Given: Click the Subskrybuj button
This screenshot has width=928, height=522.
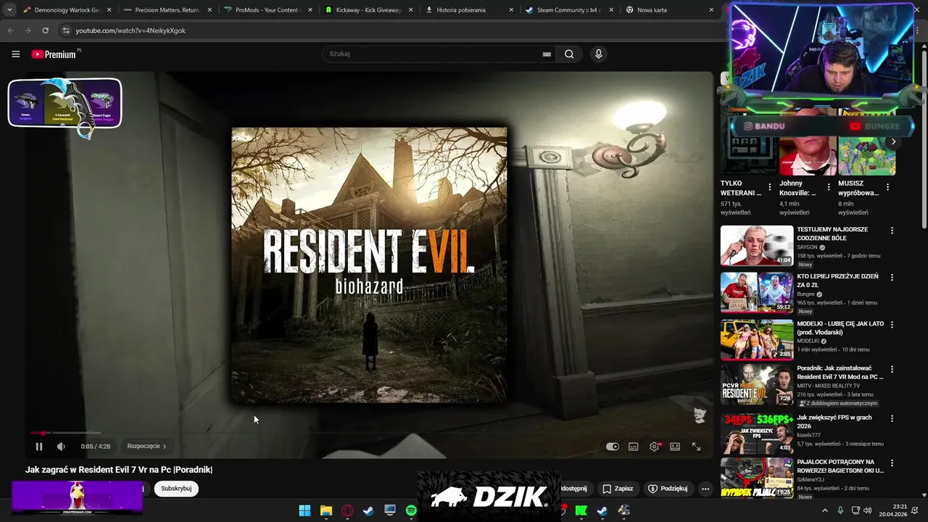Looking at the screenshot, I should (176, 489).
